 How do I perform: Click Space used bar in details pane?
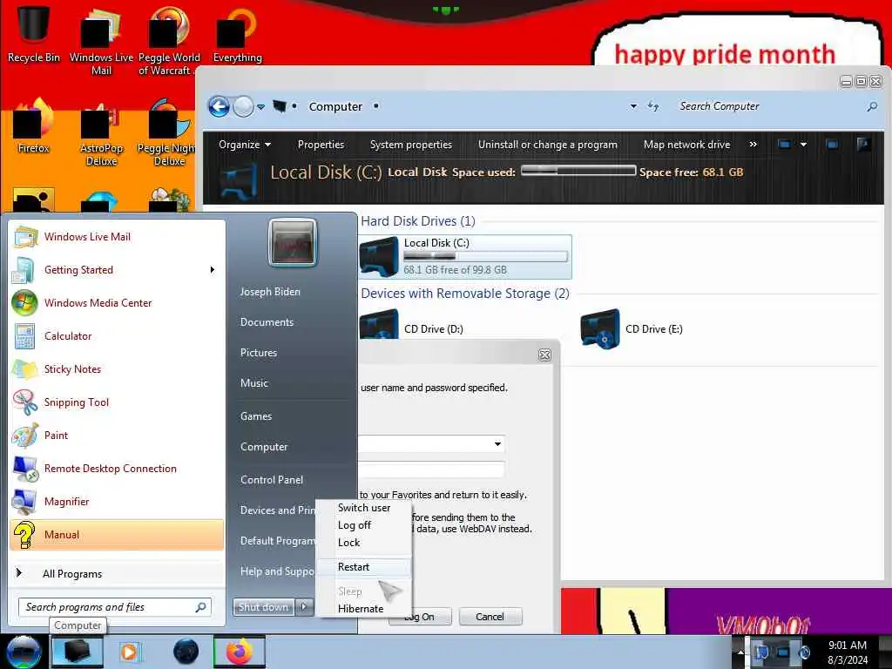(x=578, y=171)
